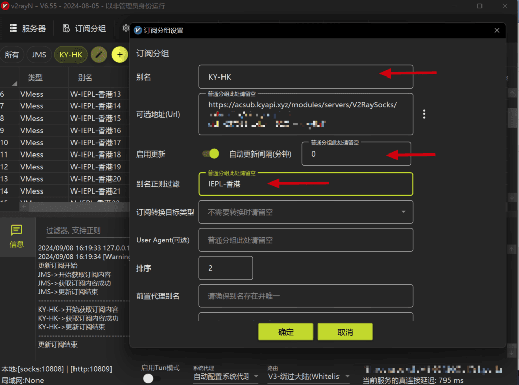519x385 pixels.
Task: Open the 系统代理 dropdown 自动配置系统代理
Action: tap(226, 377)
